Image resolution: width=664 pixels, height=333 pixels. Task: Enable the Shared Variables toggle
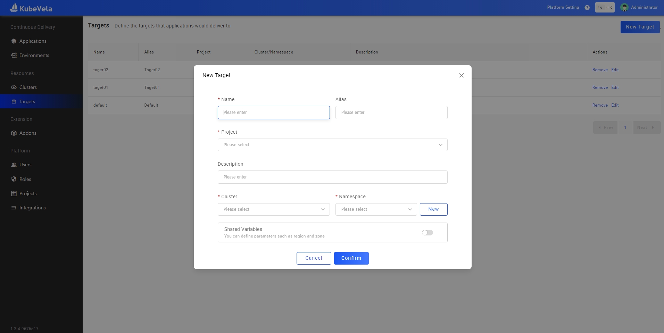[x=427, y=233]
